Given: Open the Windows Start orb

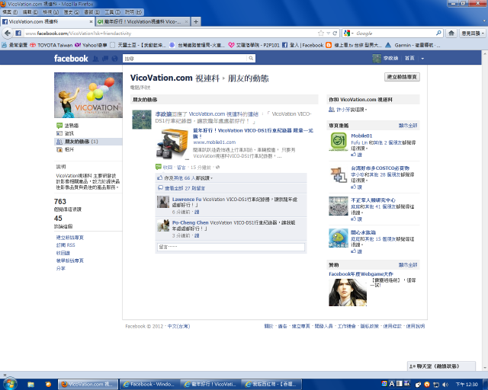Looking at the screenshot, I should click(x=9, y=383).
